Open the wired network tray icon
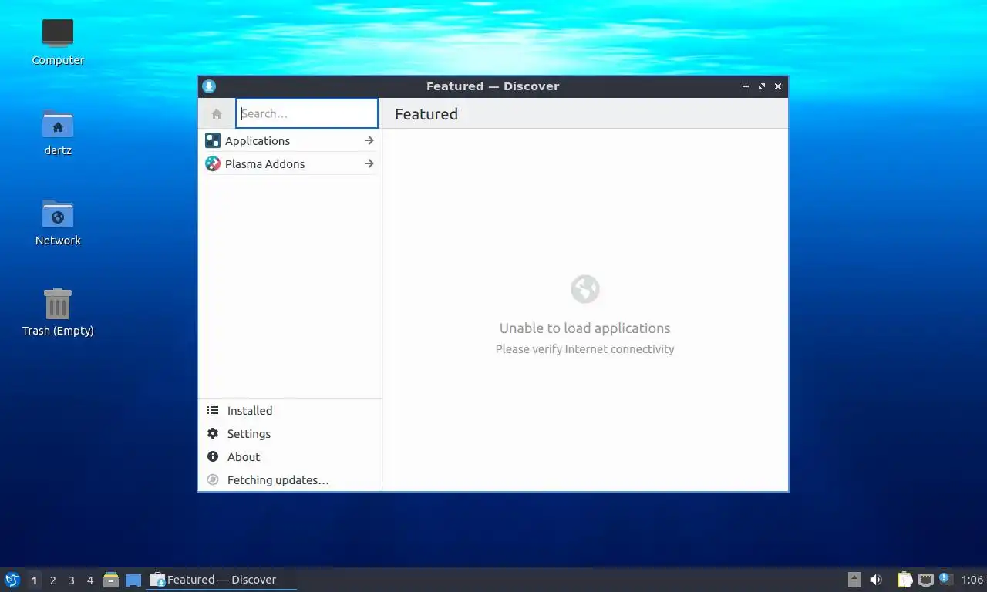The height and width of the screenshot is (592, 987). coord(926,580)
